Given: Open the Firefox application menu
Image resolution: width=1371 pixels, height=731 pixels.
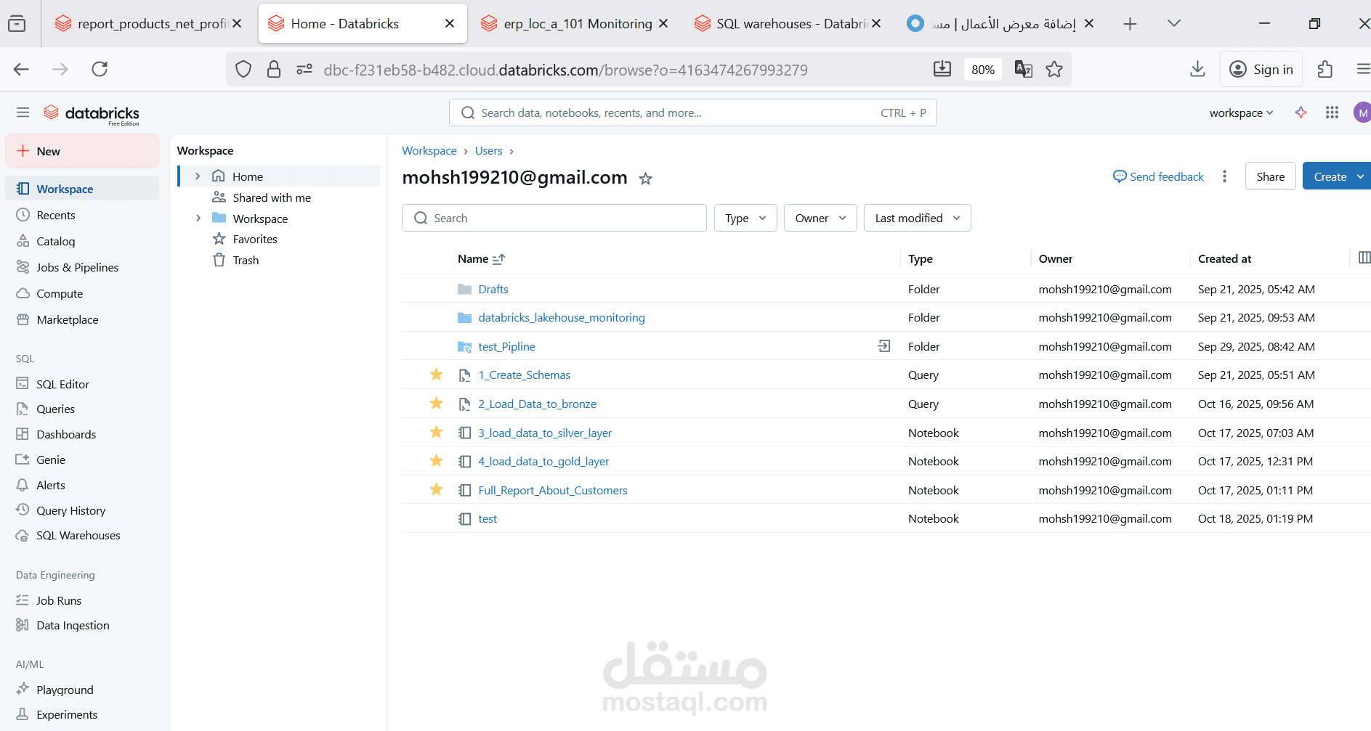Looking at the screenshot, I should pyautogui.click(x=1362, y=69).
